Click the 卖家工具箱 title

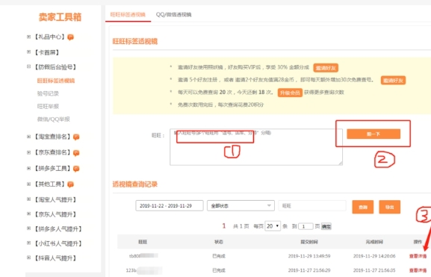[x=60, y=17]
